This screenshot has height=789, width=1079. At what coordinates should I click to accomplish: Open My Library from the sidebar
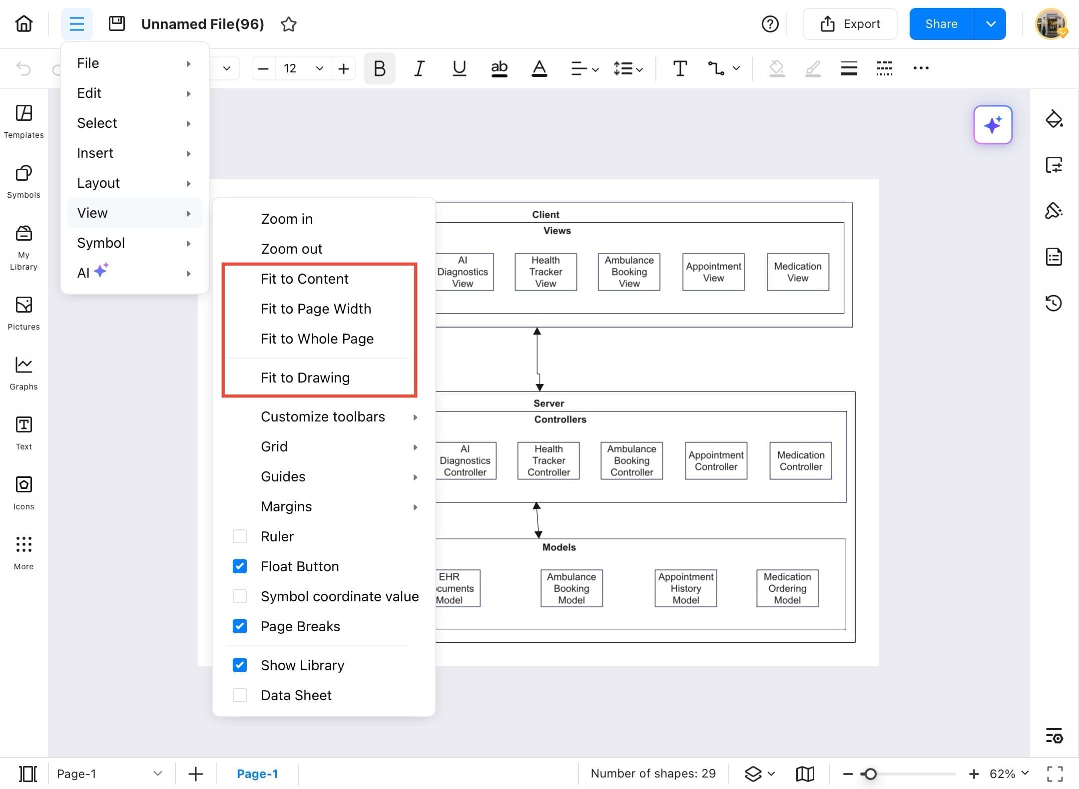23,245
